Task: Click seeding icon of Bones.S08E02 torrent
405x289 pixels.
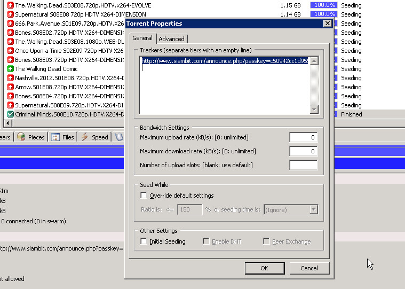Action: [10, 33]
